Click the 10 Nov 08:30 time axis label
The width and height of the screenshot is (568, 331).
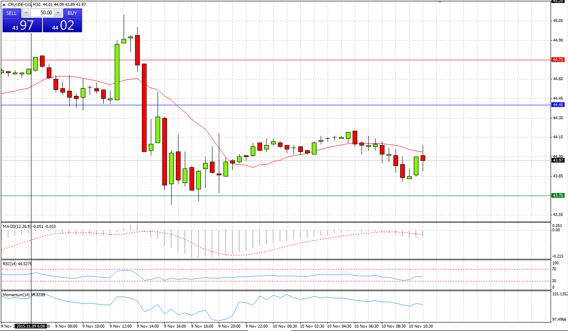click(394, 326)
